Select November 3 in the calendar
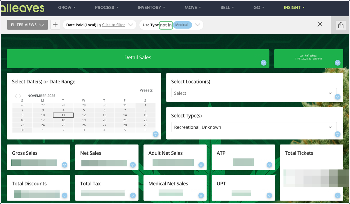350x204 pixels. click(43, 110)
